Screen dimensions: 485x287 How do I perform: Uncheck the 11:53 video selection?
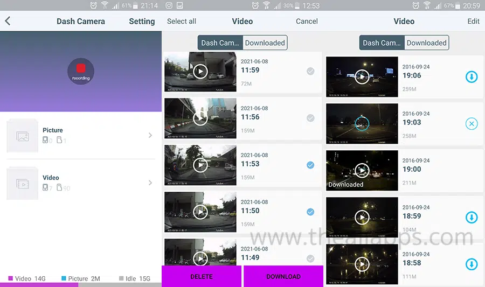click(x=310, y=165)
